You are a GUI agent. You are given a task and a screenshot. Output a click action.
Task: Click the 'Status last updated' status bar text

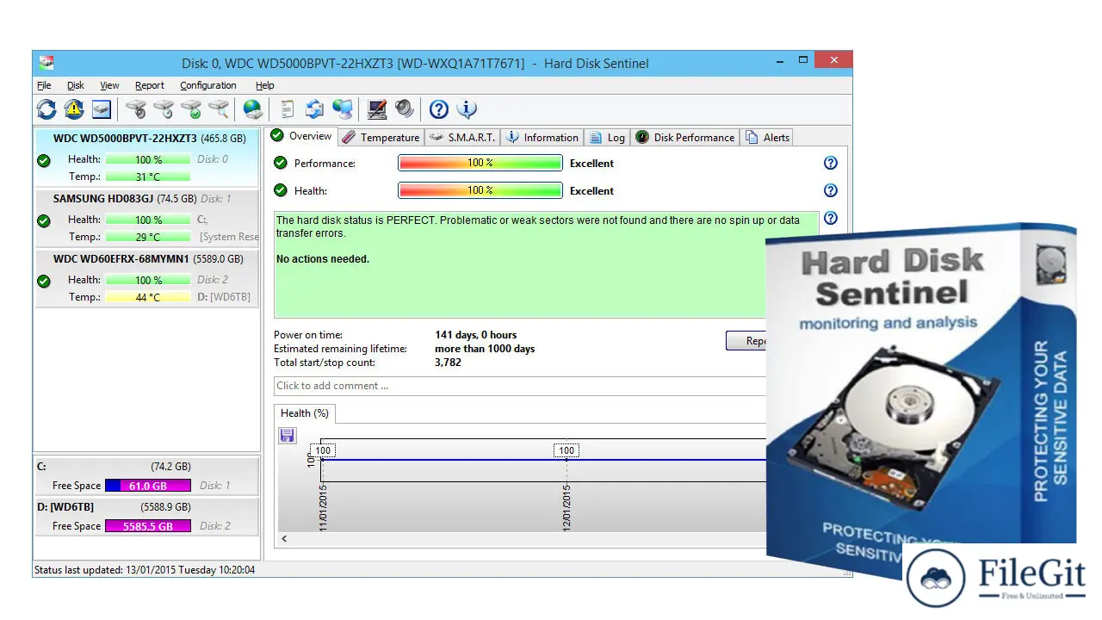coord(145,569)
